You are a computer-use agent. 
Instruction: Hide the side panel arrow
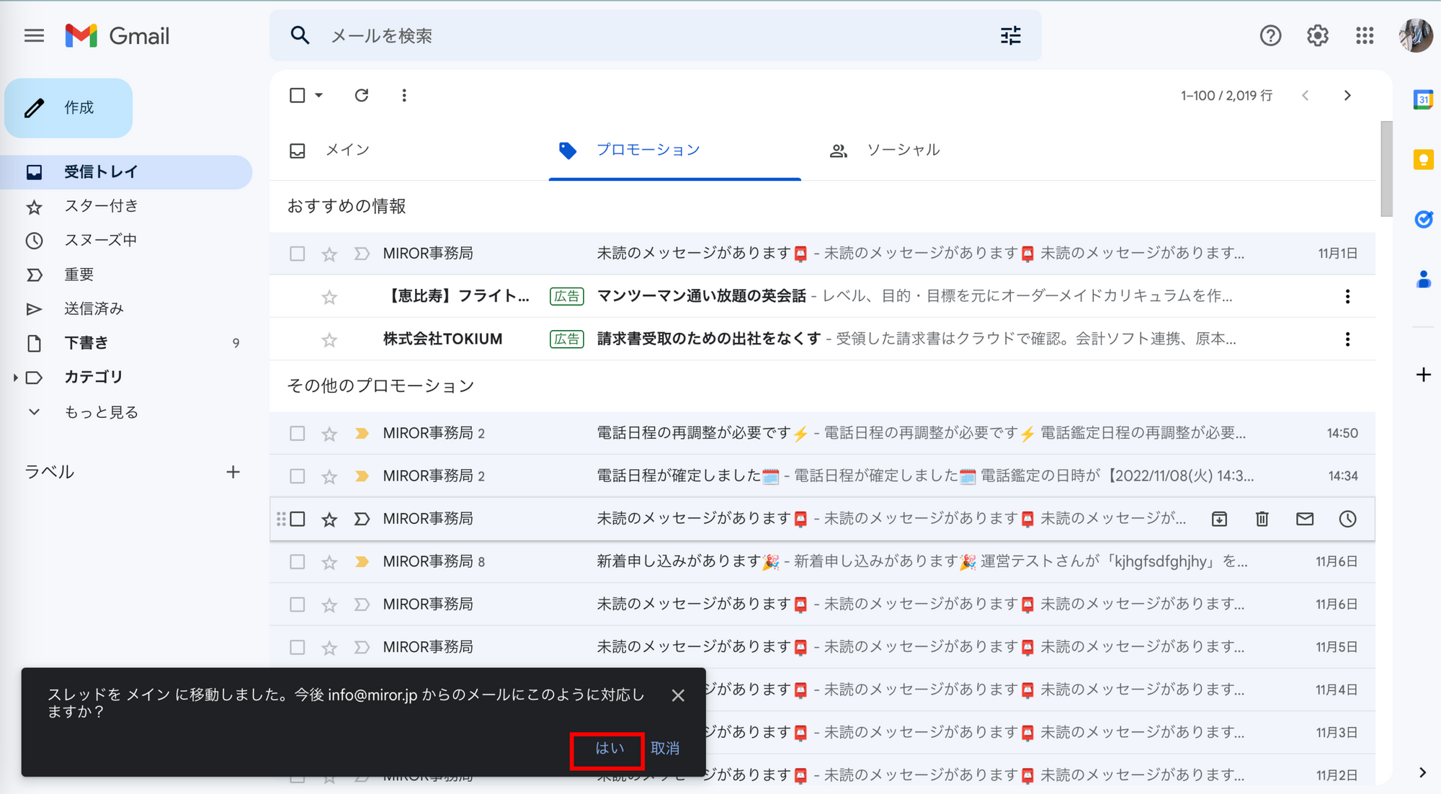click(x=1422, y=772)
